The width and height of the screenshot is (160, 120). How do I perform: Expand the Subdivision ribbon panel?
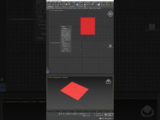85,8
